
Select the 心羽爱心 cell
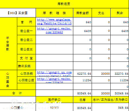pyautogui.click(x=18, y=107)
